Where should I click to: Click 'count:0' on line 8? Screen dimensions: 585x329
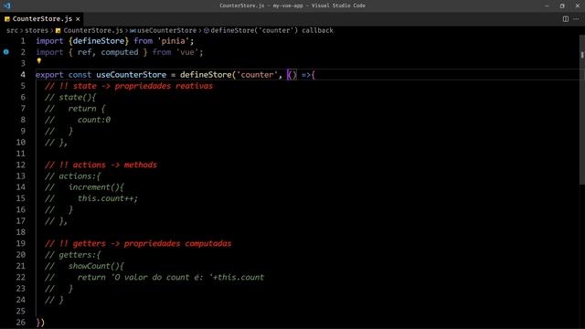94,120
